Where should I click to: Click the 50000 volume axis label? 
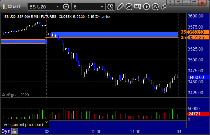[194, 109]
